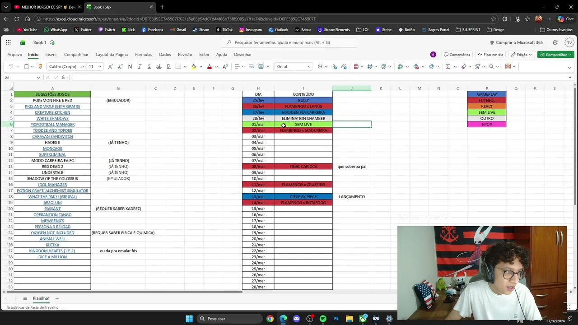Open the font color dropdown arrow
The height and width of the screenshot is (325, 578).
pyautogui.click(x=216, y=66)
